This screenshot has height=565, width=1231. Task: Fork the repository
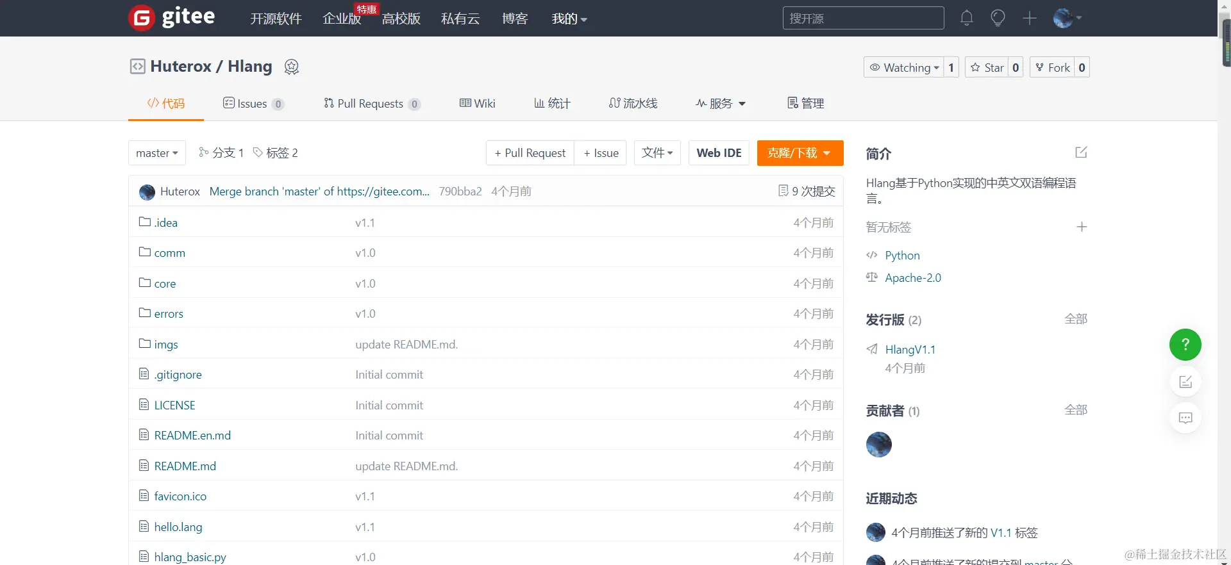[x=1052, y=67]
